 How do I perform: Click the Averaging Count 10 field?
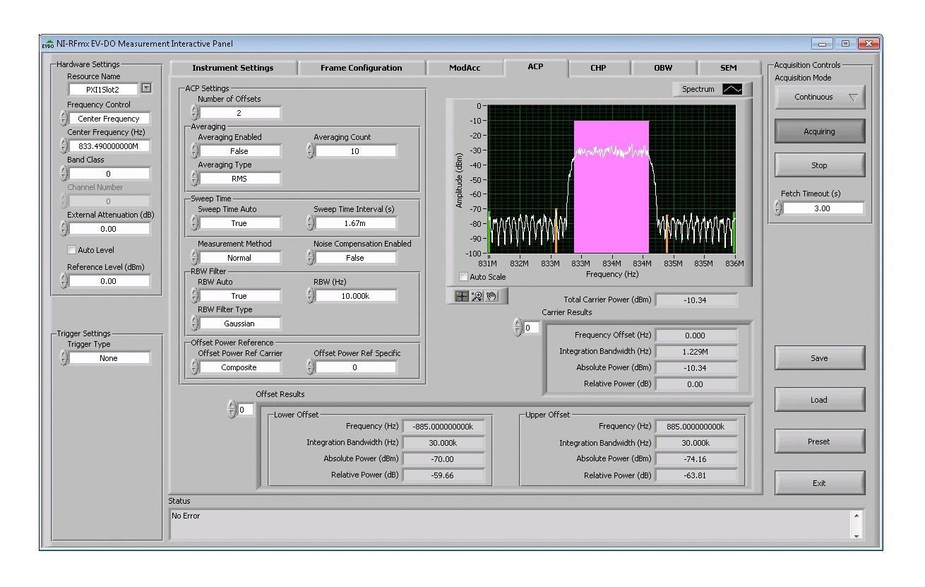(355, 151)
